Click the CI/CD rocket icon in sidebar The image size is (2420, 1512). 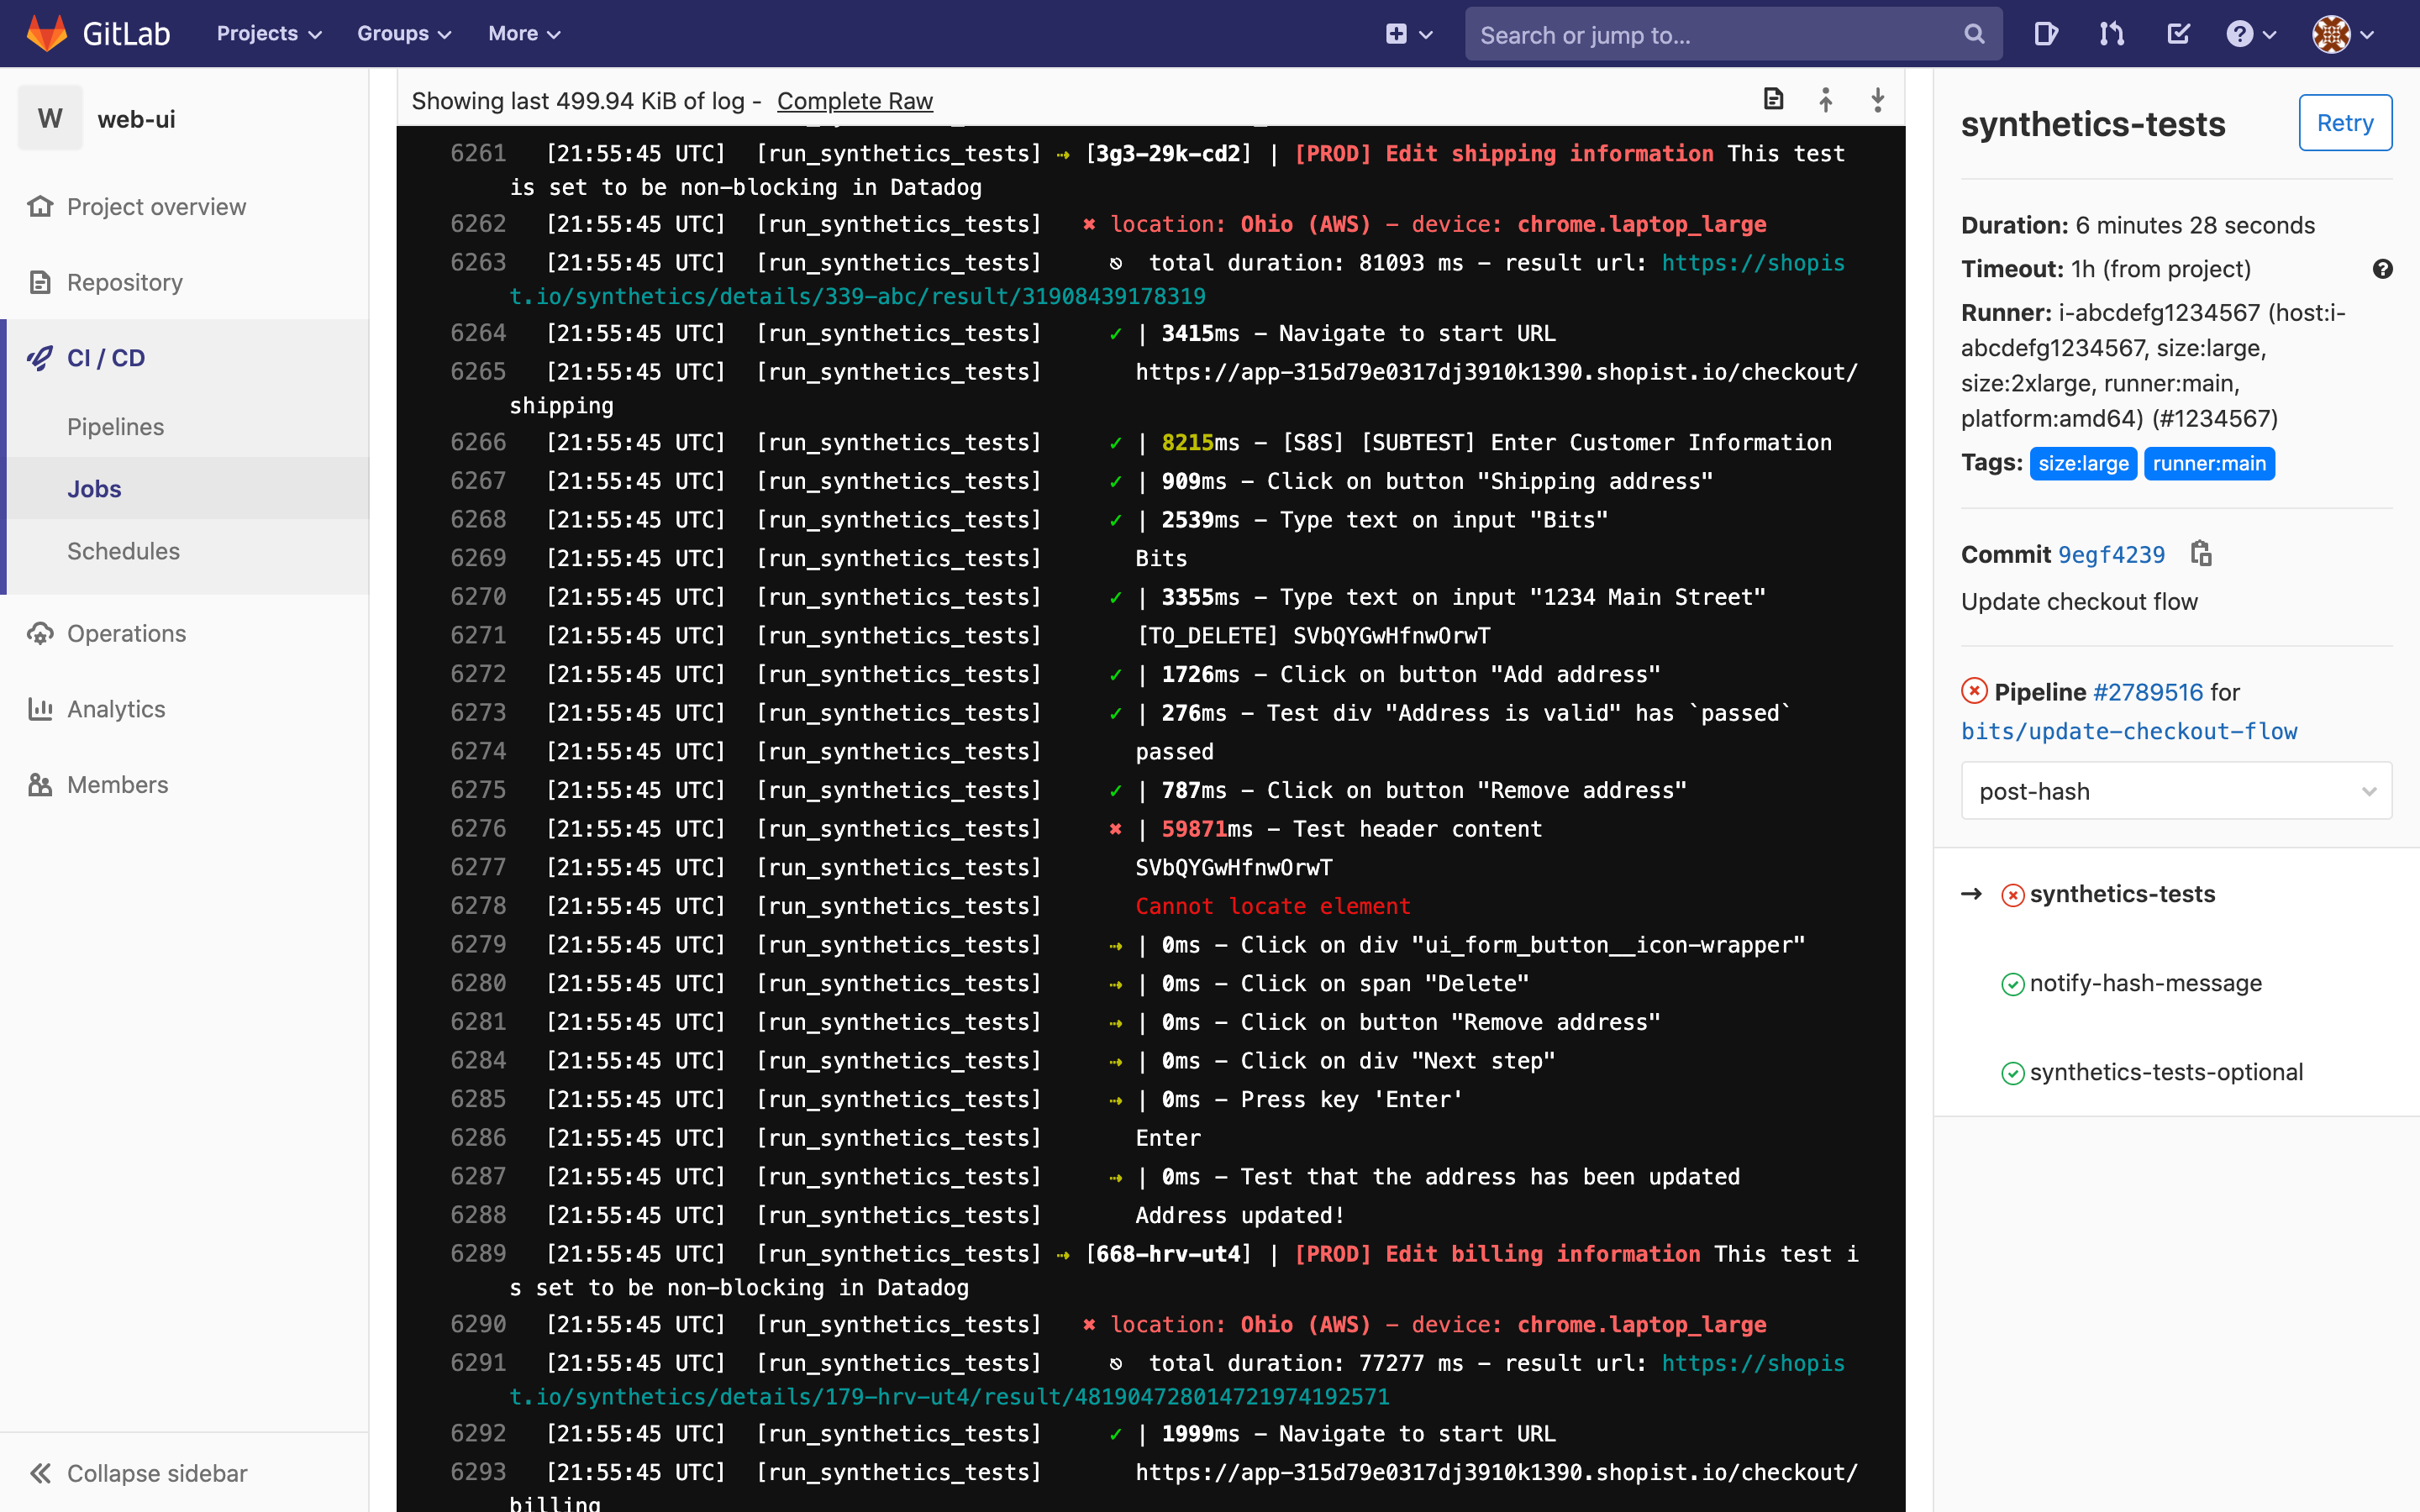point(40,357)
